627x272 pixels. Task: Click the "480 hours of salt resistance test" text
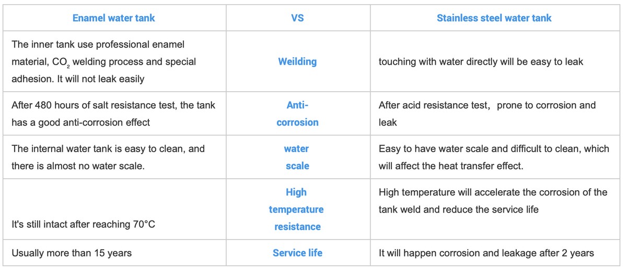click(x=113, y=105)
